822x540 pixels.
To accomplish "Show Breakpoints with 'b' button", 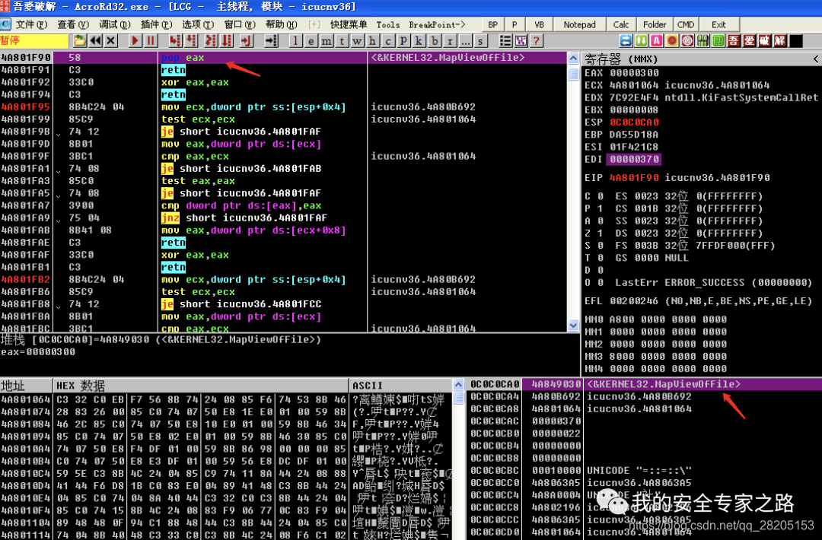I will click(435, 40).
